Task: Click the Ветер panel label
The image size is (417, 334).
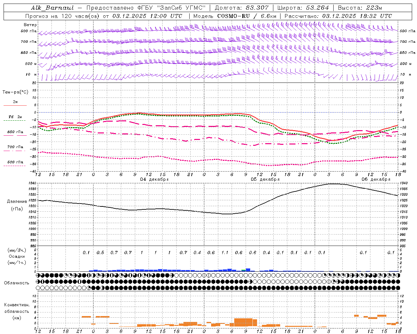Action: (30, 25)
